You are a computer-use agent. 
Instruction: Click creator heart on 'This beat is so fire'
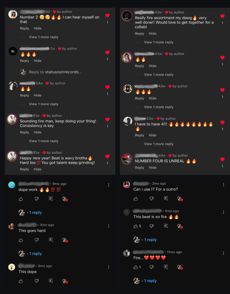click(x=180, y=226)
